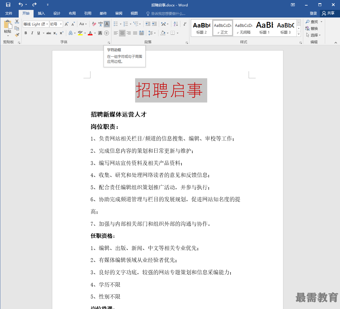Image resolution: width=340 pixels, height=309 pixels.
Task: Select the Format Painter brush
Action: click(17, 35)
